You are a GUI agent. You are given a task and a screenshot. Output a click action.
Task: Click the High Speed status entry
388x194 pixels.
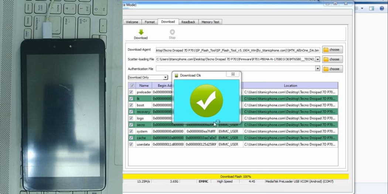[225, 181]
